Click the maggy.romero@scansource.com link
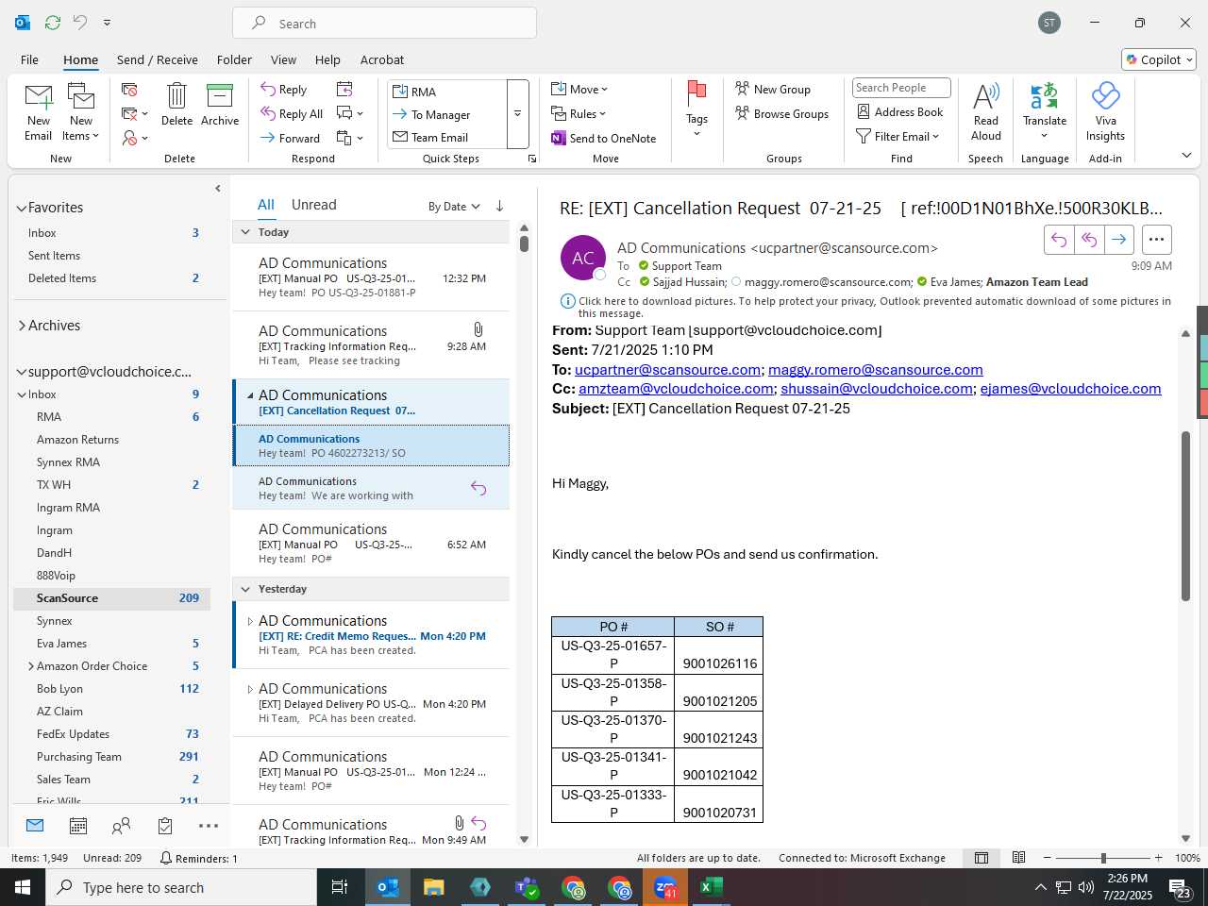 [x=875, y=370]
